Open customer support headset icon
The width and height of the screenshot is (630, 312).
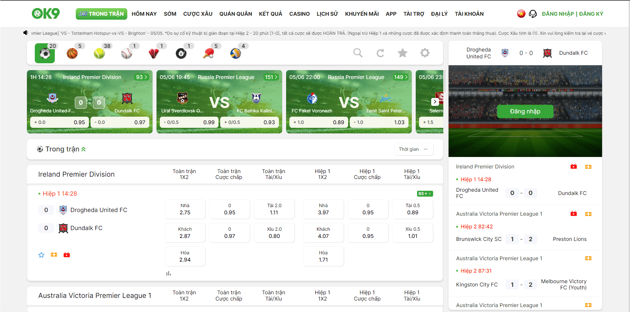tap(533, 14)
